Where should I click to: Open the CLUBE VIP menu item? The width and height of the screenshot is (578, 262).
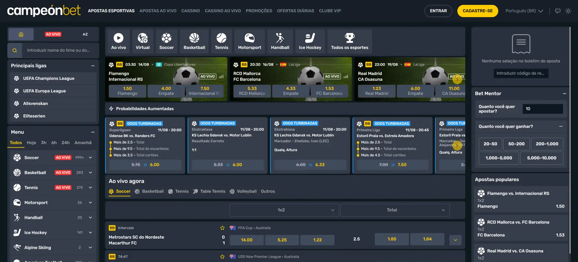click(x=330, y=11)
